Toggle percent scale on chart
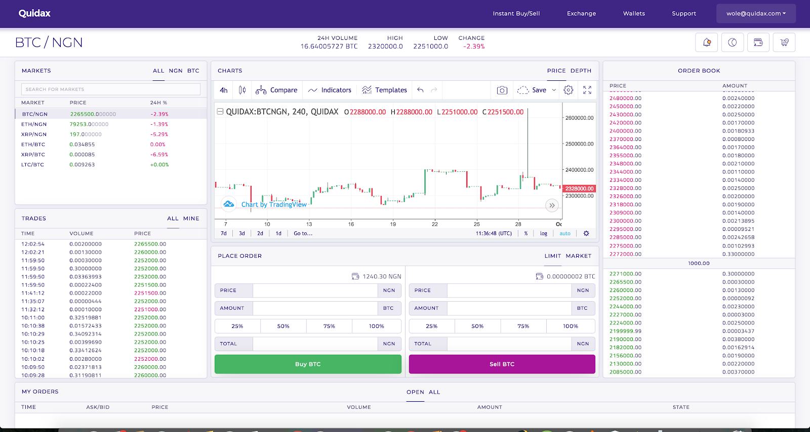This screenshot has height=432, width=810. click(x=526, y=233)
